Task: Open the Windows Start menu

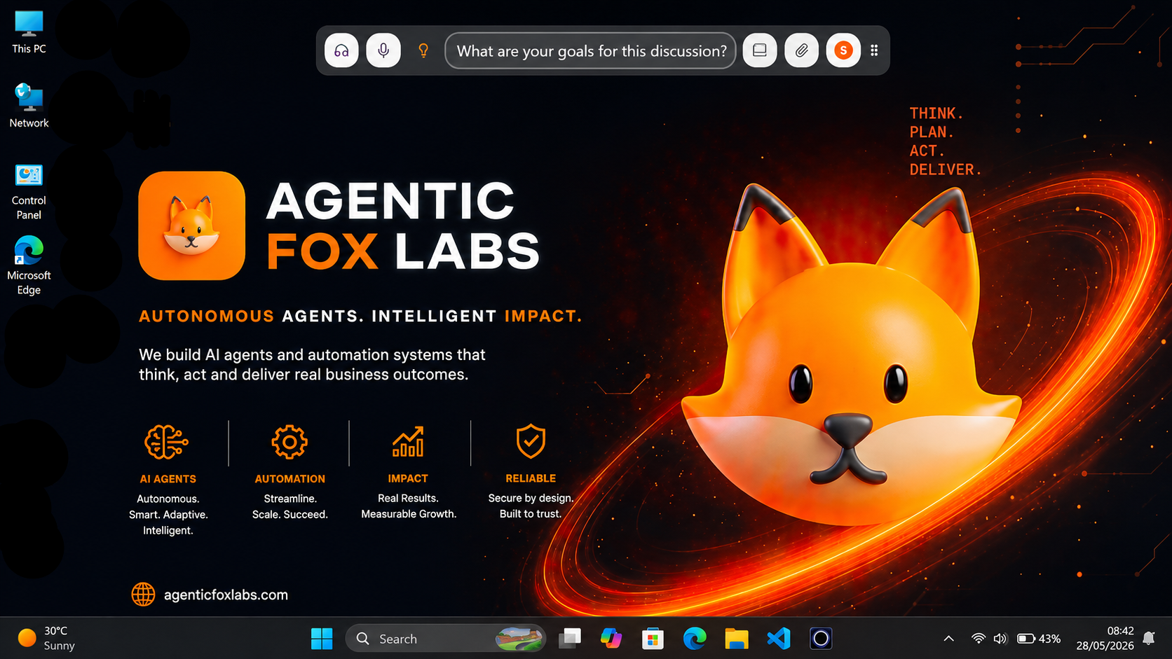Action: 322,639
